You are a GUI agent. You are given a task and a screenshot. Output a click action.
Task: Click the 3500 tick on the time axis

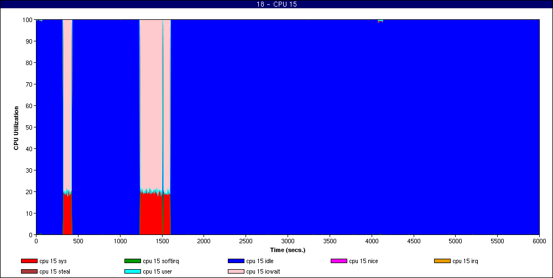330,242
